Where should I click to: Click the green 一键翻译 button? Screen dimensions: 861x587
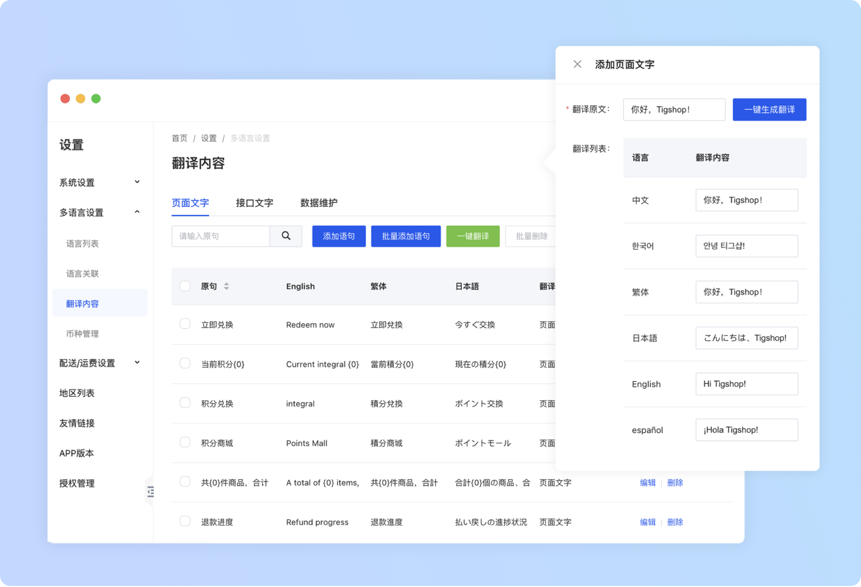tap(472, 236)
